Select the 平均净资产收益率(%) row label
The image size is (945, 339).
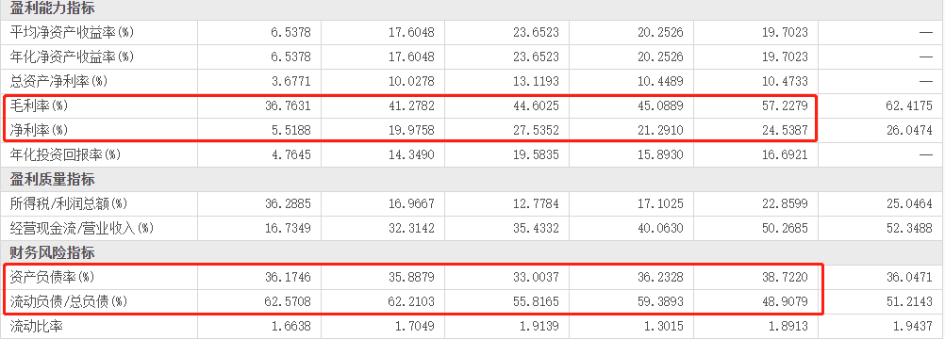click(x=73, y=33)
